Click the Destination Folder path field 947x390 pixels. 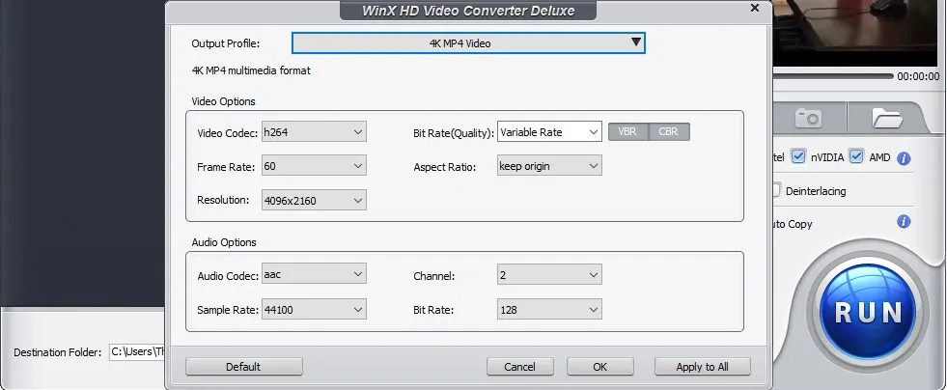point(137,352)
